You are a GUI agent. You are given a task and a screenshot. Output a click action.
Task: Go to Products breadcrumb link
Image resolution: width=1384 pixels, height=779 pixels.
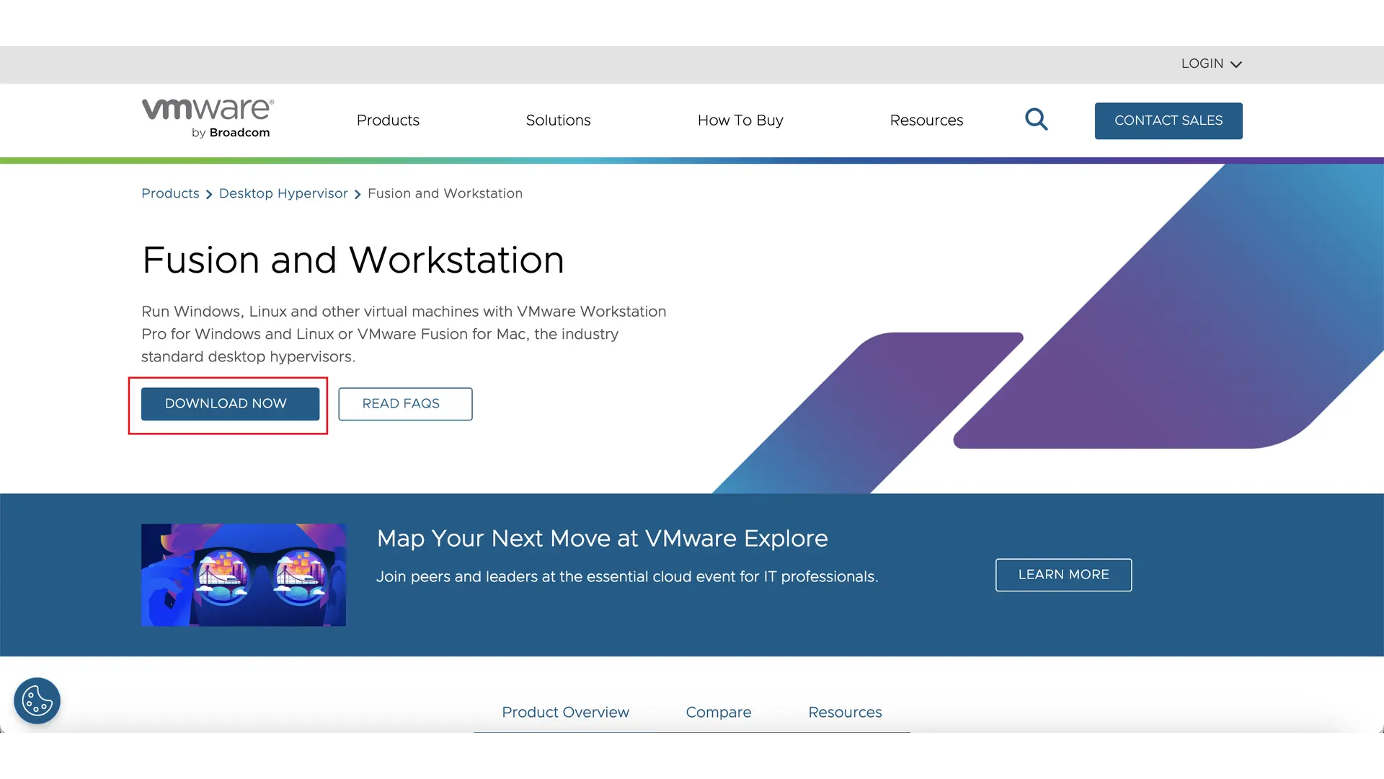[170, 193]
